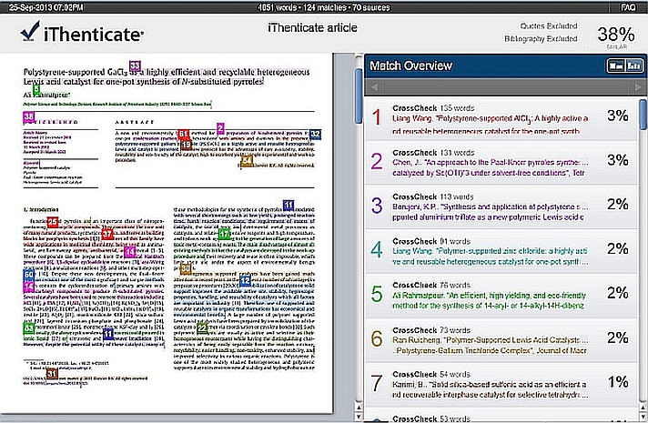Image resolution: width=648 pixels, height=423 pixels.
Task: Click 'CrossCheck 76 words' label of match 5
Action: [431, 285]
